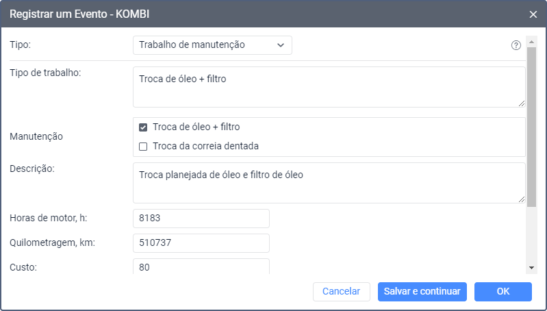This screenshot has width=547, height=311.
Task: Click the scrollbar up arrow
Action: 531,42
